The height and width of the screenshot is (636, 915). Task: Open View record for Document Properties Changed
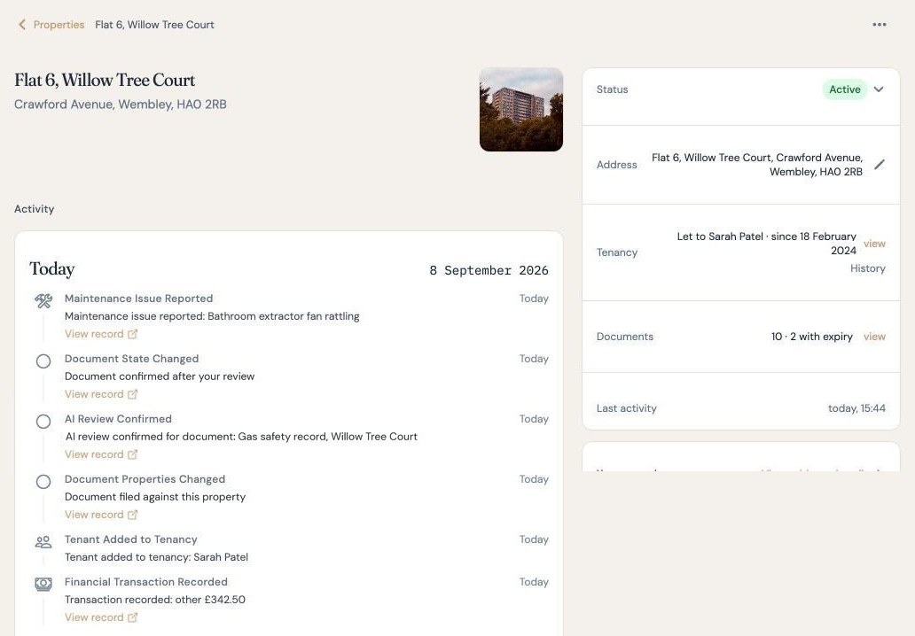(94, 515)
